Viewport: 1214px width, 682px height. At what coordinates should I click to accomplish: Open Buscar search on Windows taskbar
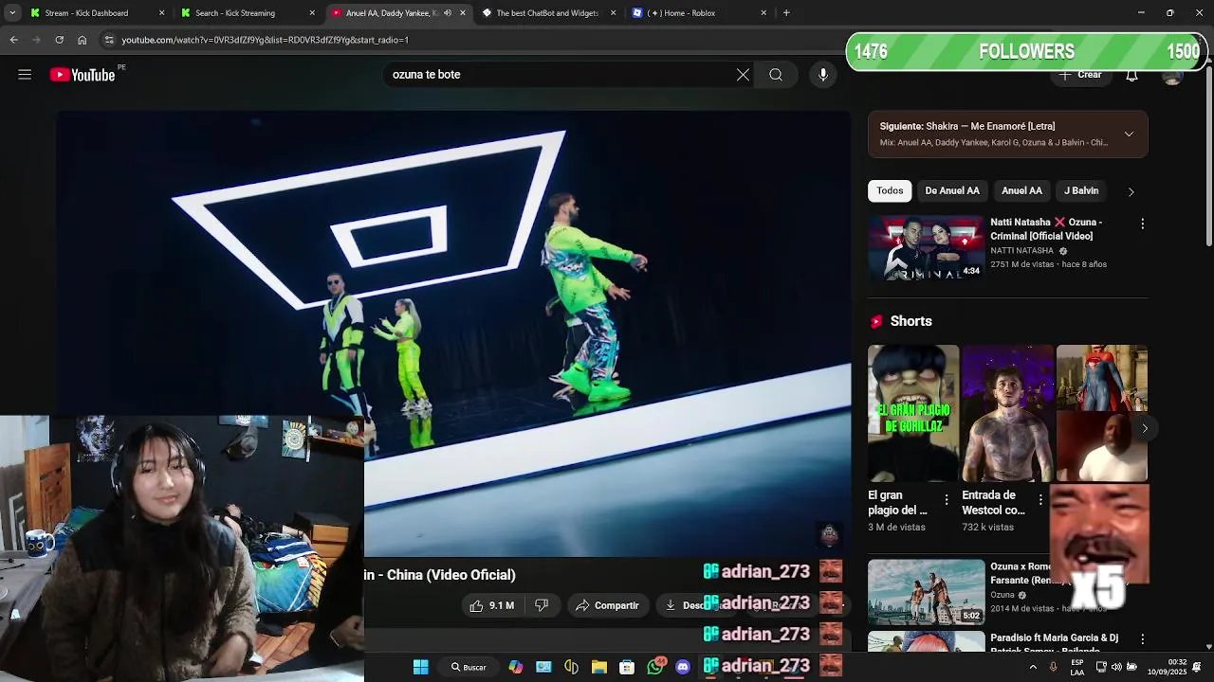point(469,667)
